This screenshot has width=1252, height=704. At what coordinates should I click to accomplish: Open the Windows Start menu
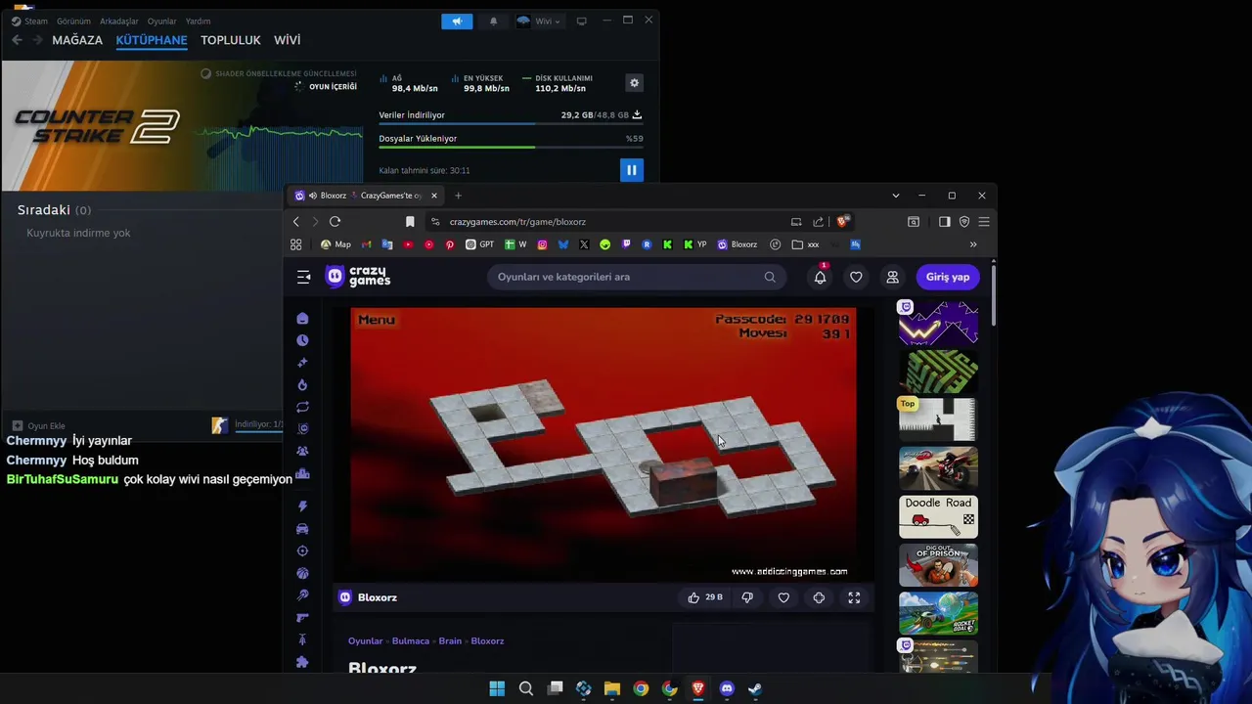[x=497, y=688]
